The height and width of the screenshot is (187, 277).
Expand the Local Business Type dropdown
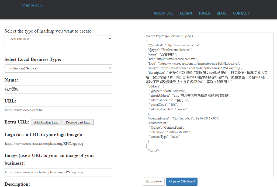(x=58, y=68)
